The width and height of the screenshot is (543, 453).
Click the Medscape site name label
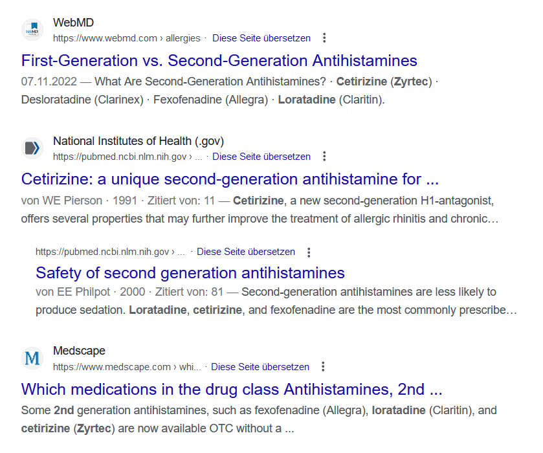click(79, 351)
